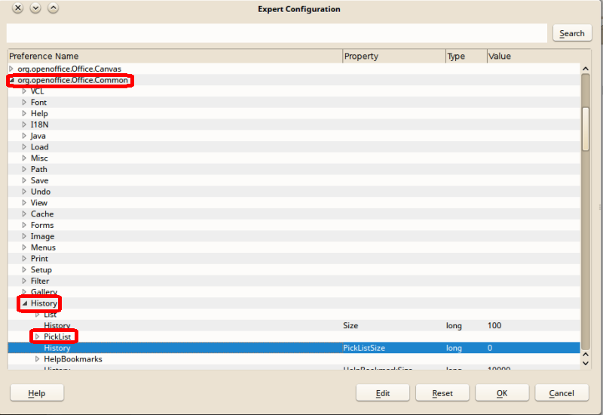Expand the Load tree node
Viewport: 603px width, 415px height.
tap(24, 147)
